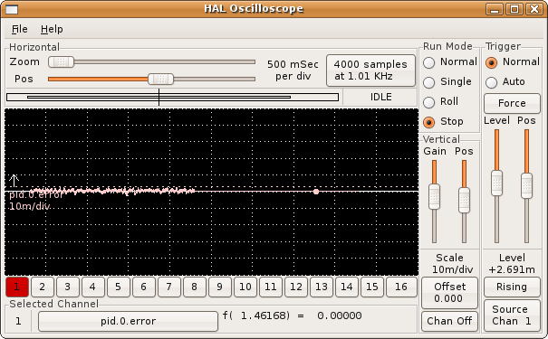Click the Offset 0.000 button

click(x=449, y=293)
